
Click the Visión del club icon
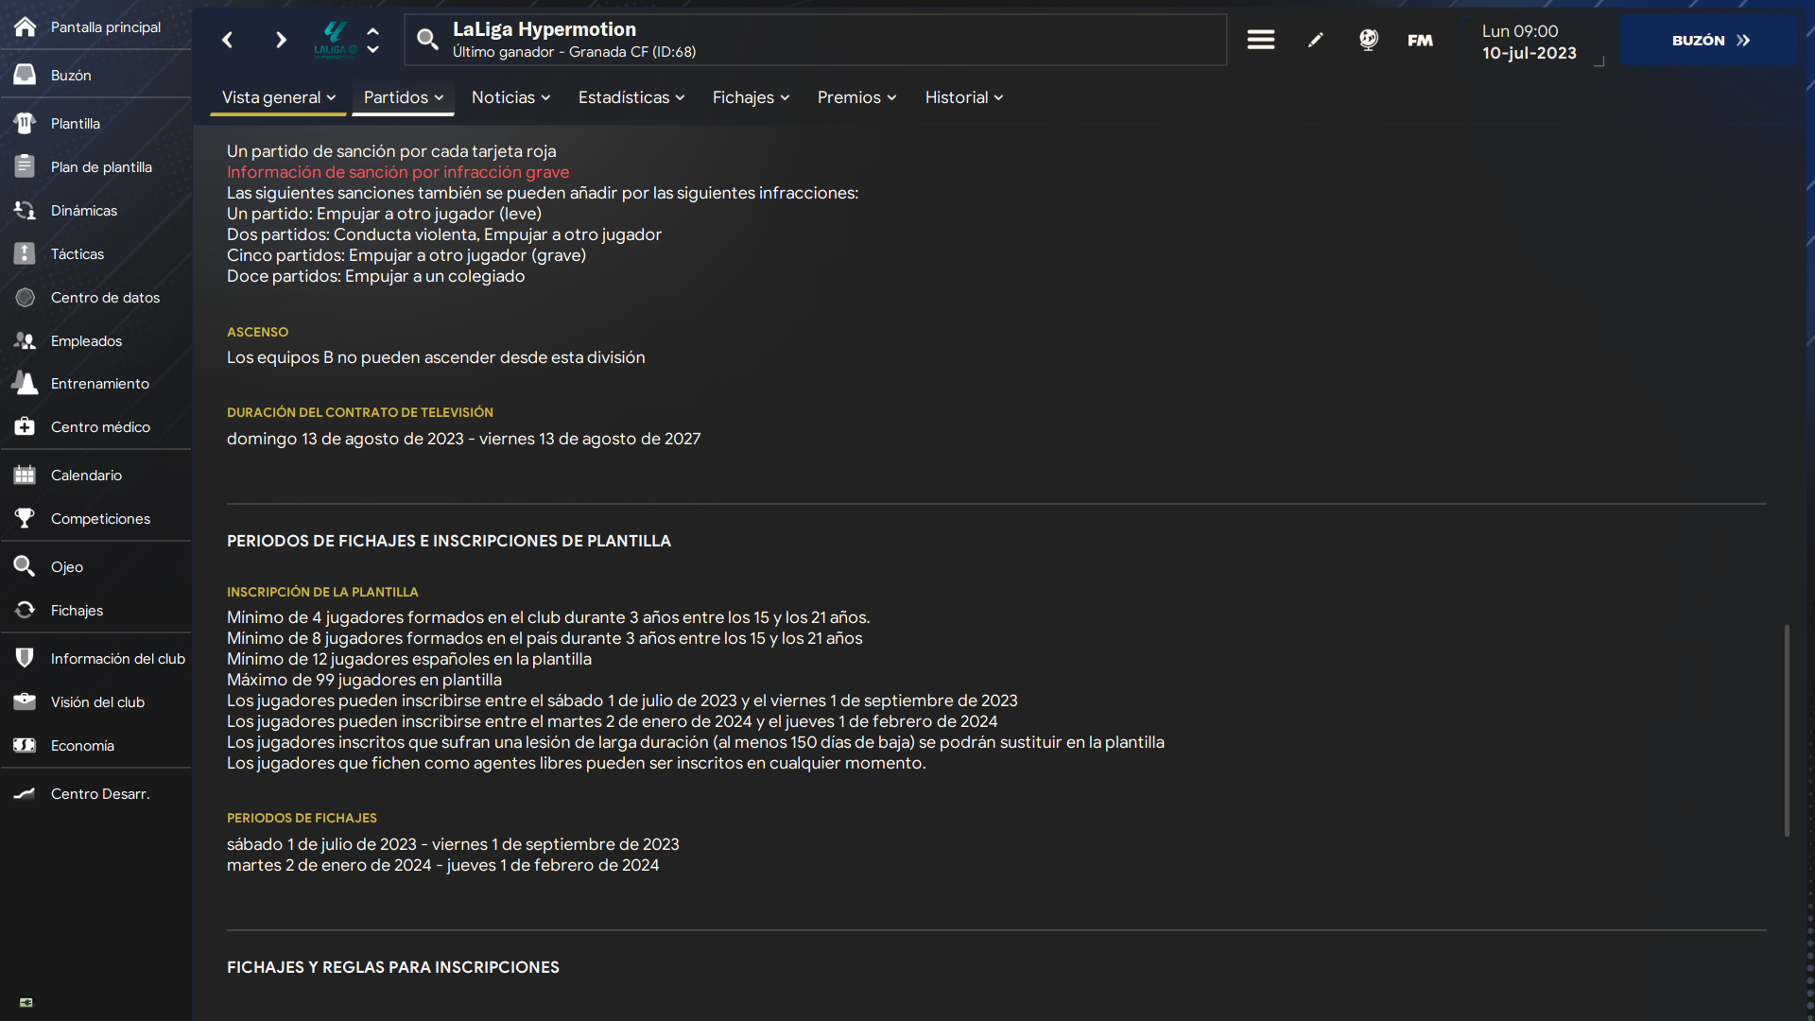pyautogui.click(x=26, y=701)
